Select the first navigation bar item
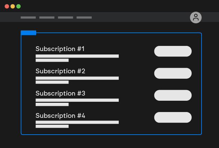The height and width of the screenshot is (148, 219). click(28, 17)
